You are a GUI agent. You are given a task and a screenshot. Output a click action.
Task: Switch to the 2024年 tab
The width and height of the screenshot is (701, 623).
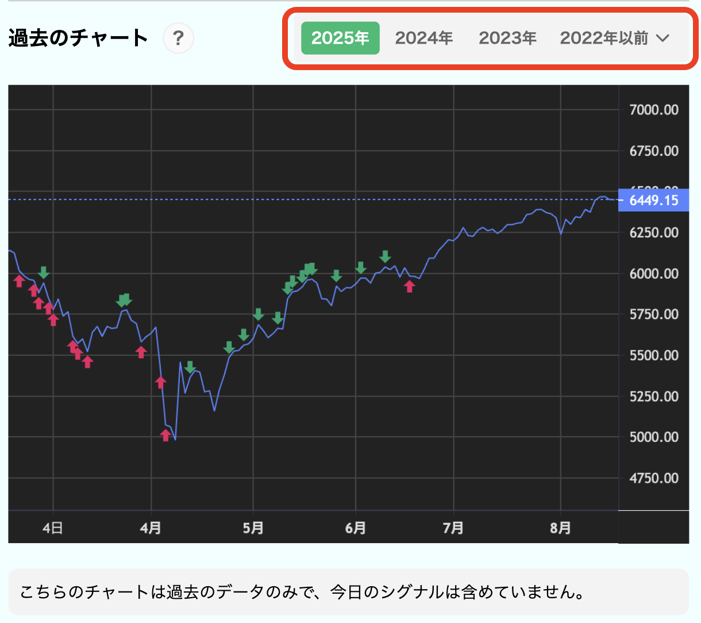[423, 38]
